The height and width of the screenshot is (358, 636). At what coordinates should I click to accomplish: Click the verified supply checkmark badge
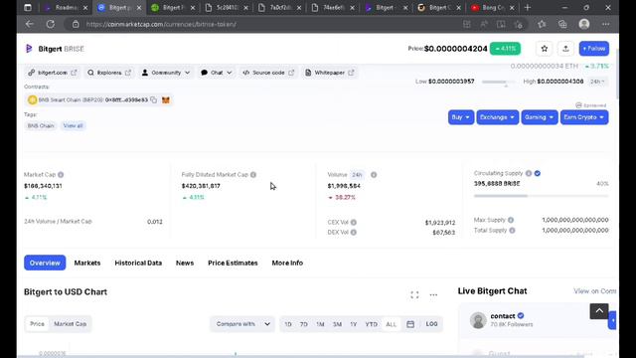538,173
